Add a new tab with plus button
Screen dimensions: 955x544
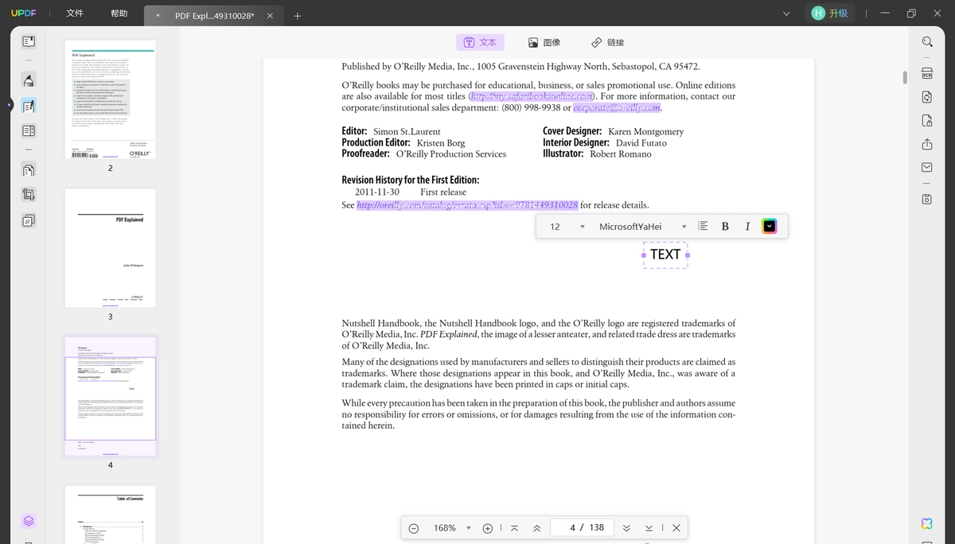point(298,16)
